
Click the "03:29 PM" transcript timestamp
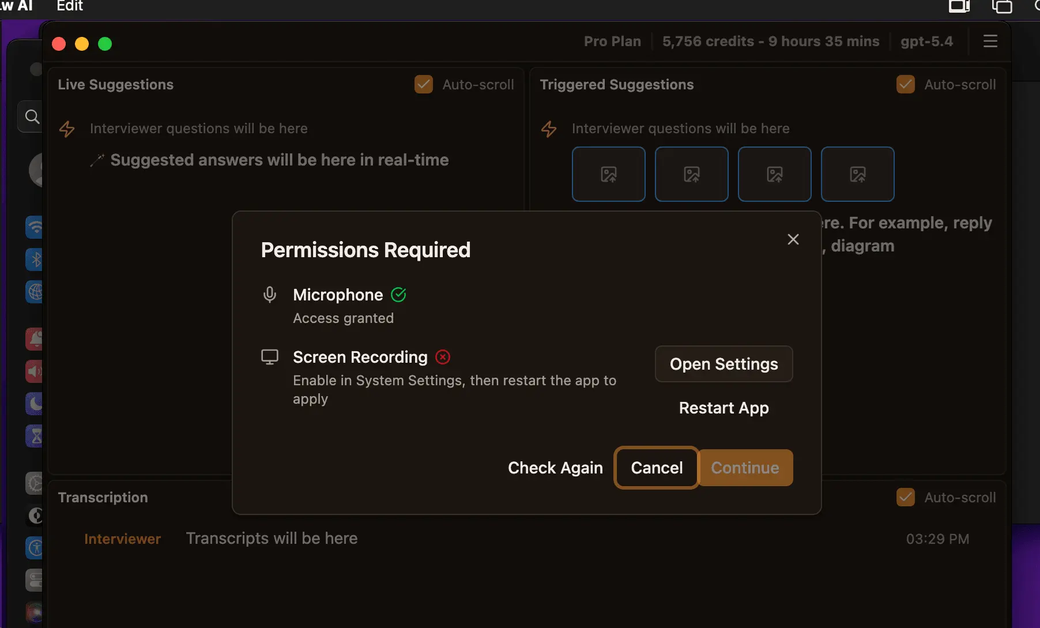point(937,539)
